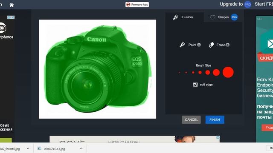
Task: Click the Remove Ads button
Action: tap(137, 5)
